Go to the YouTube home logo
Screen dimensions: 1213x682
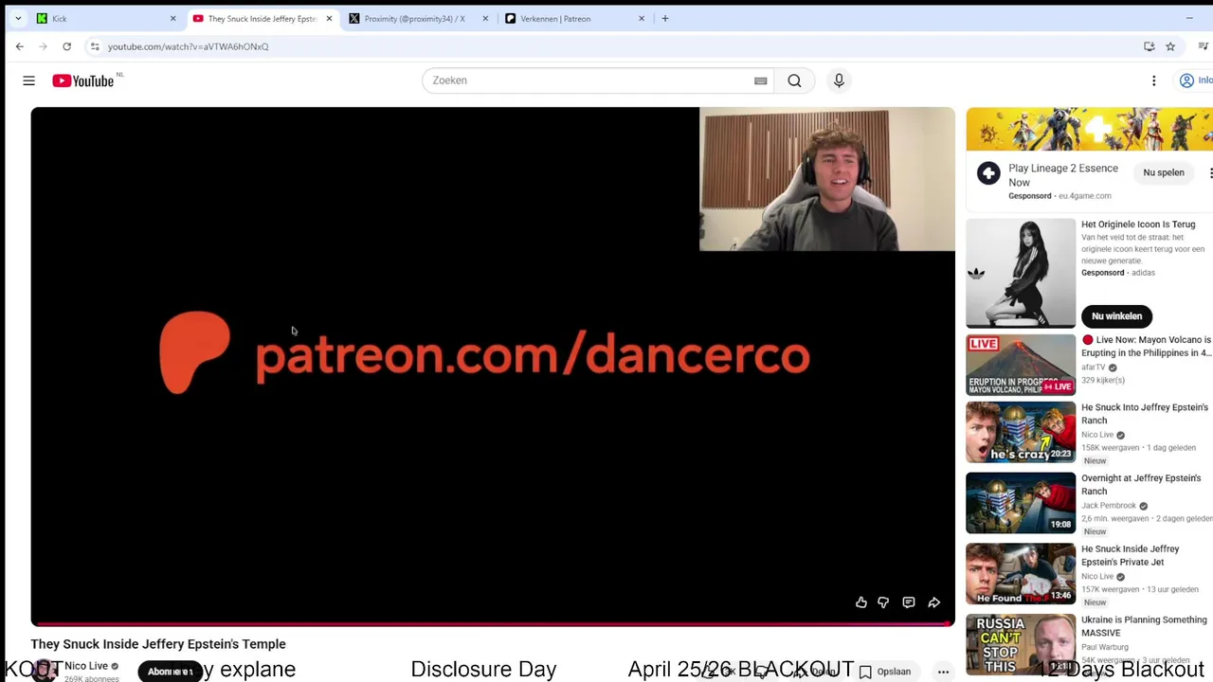coord(83,81)
